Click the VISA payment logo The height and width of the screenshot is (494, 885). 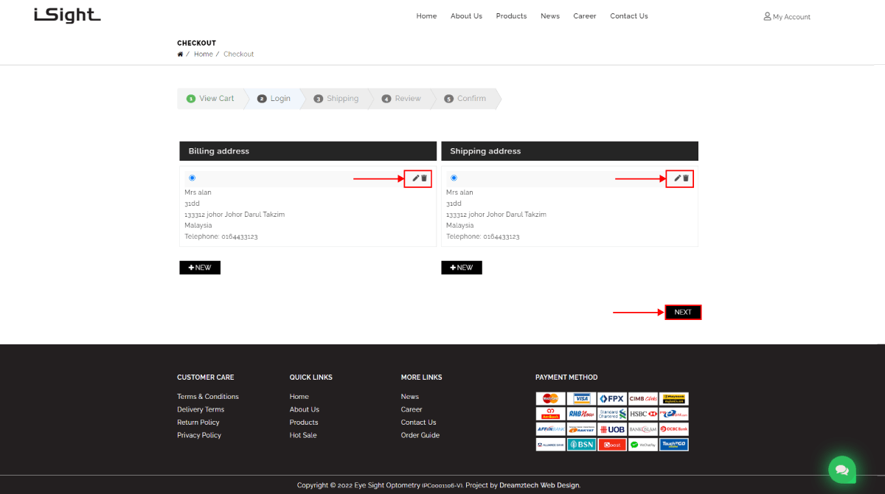coord(582,399)
